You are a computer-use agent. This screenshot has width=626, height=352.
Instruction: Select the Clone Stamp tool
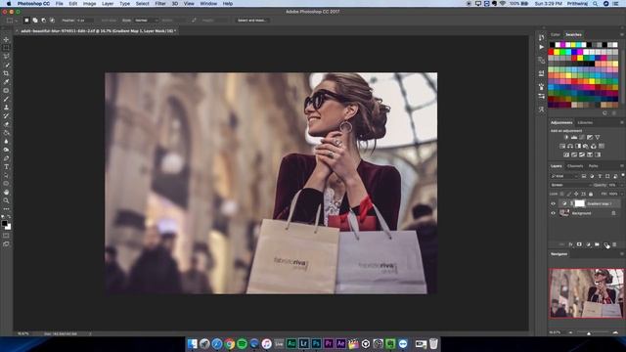[x=6, y=108]
